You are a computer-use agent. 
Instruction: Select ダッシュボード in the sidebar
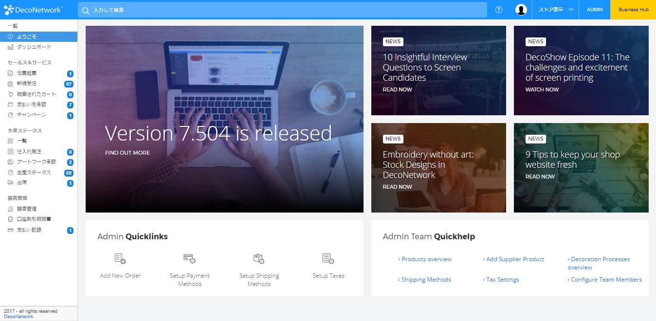click(34, 47)
